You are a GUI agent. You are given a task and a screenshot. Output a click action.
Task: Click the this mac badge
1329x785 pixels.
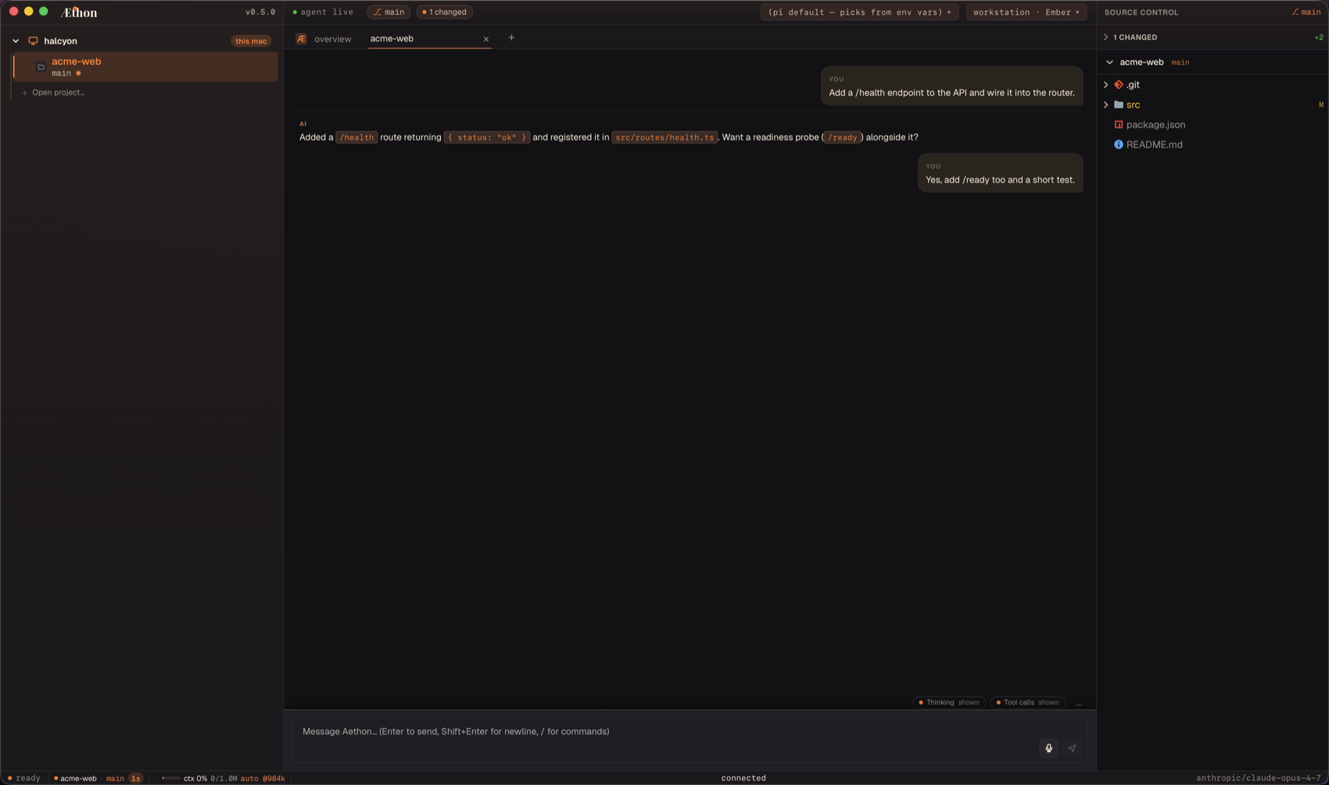(x=251, y=41)
